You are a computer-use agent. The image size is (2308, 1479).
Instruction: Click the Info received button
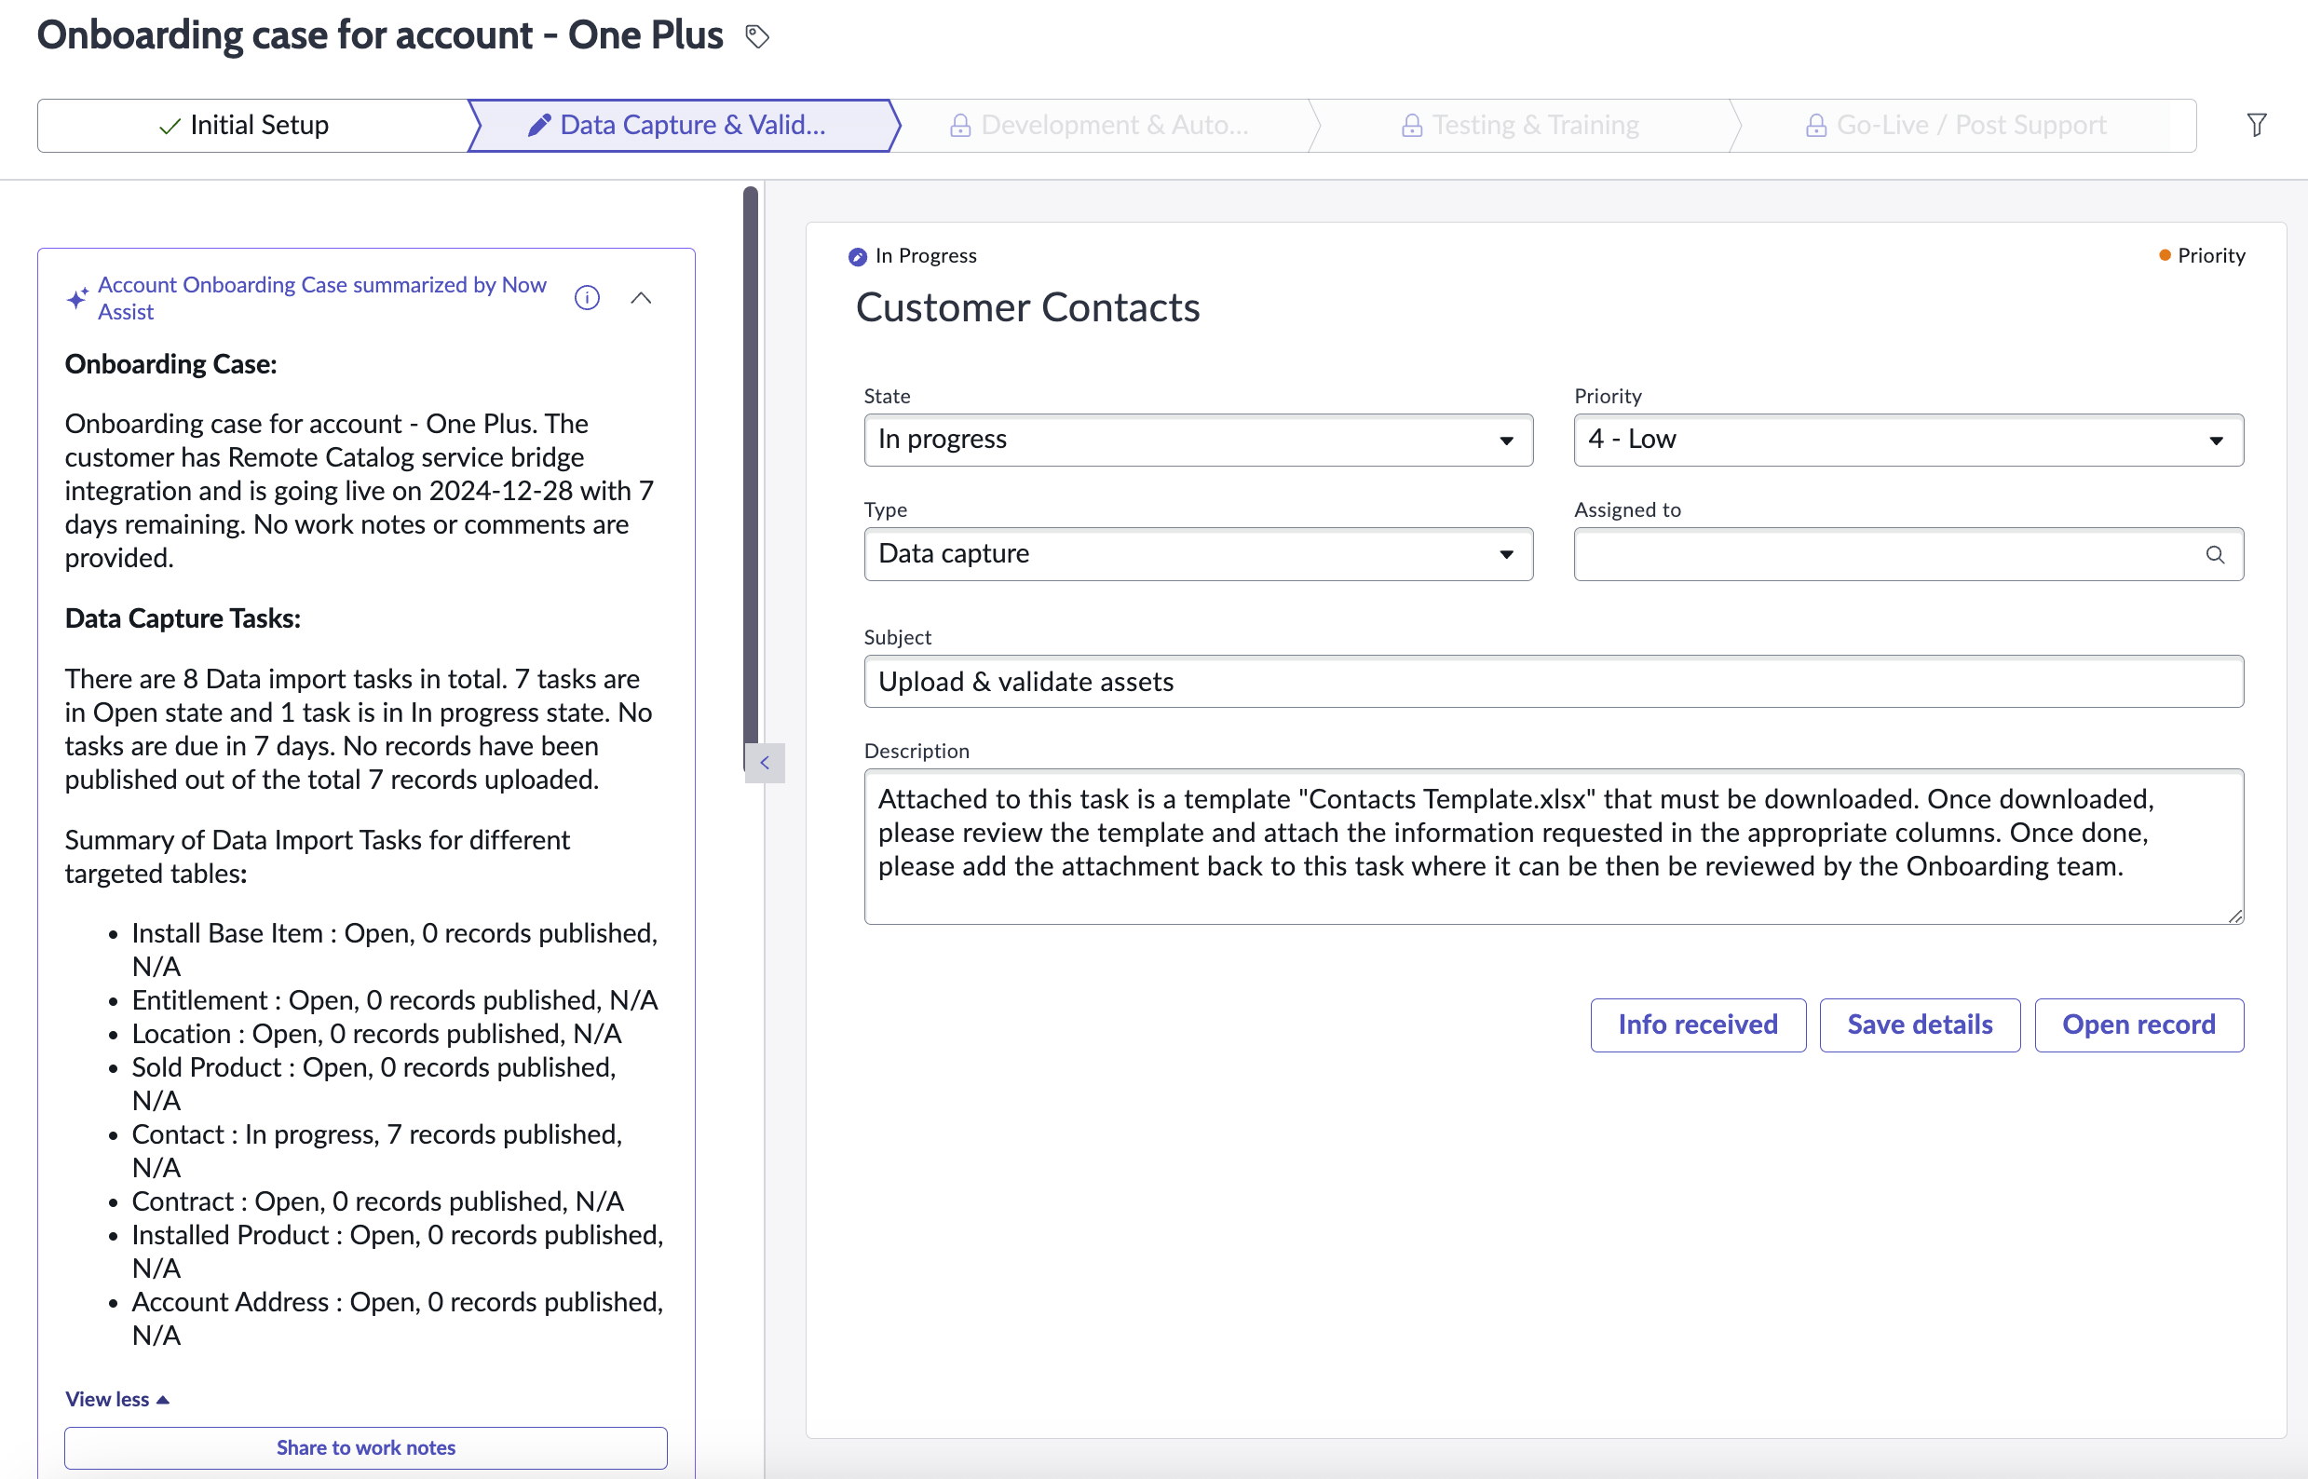tap(1697, 1024)
